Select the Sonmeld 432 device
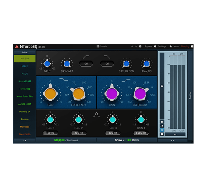Screen dimensions: 207x187 [x=25, y=81]
